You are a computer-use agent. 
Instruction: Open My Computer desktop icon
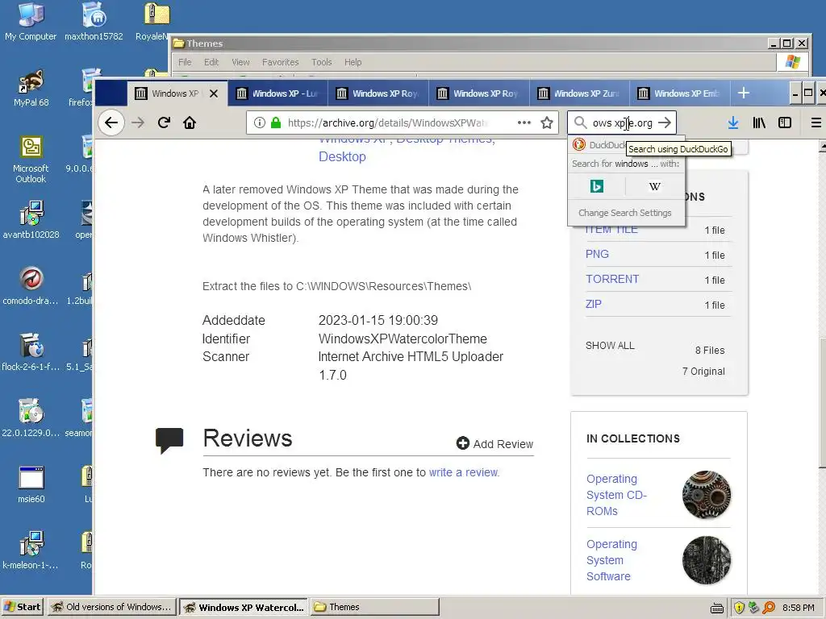pos(31,22)
